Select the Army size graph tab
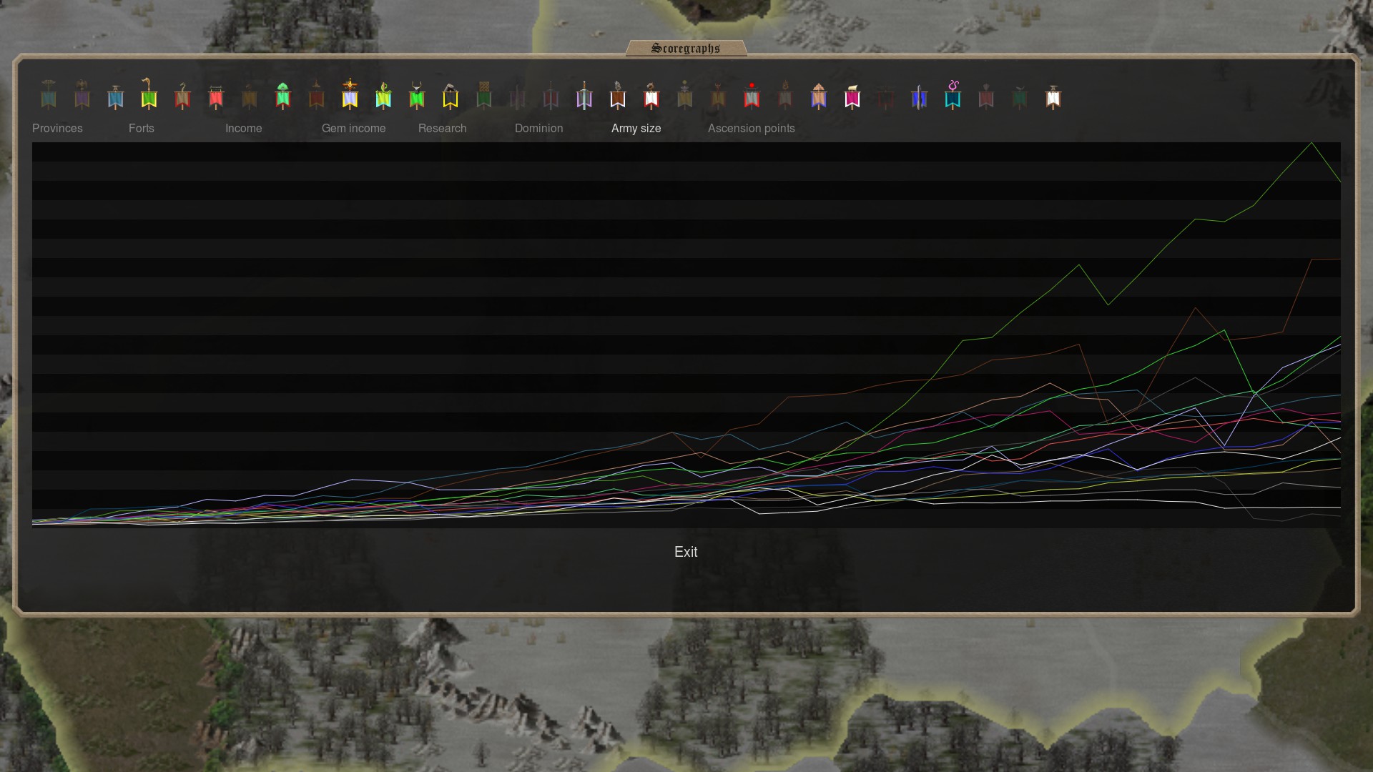Image resolution: width=1373 pixels, height=772 pixels. pyautogui.click(x=636, y=129)
